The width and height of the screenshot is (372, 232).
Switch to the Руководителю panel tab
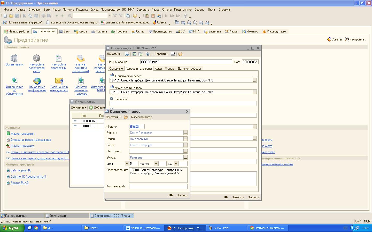pos(274,31)
